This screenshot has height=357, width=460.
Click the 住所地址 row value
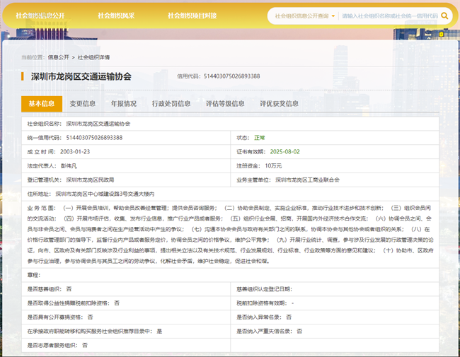(105, 194)
